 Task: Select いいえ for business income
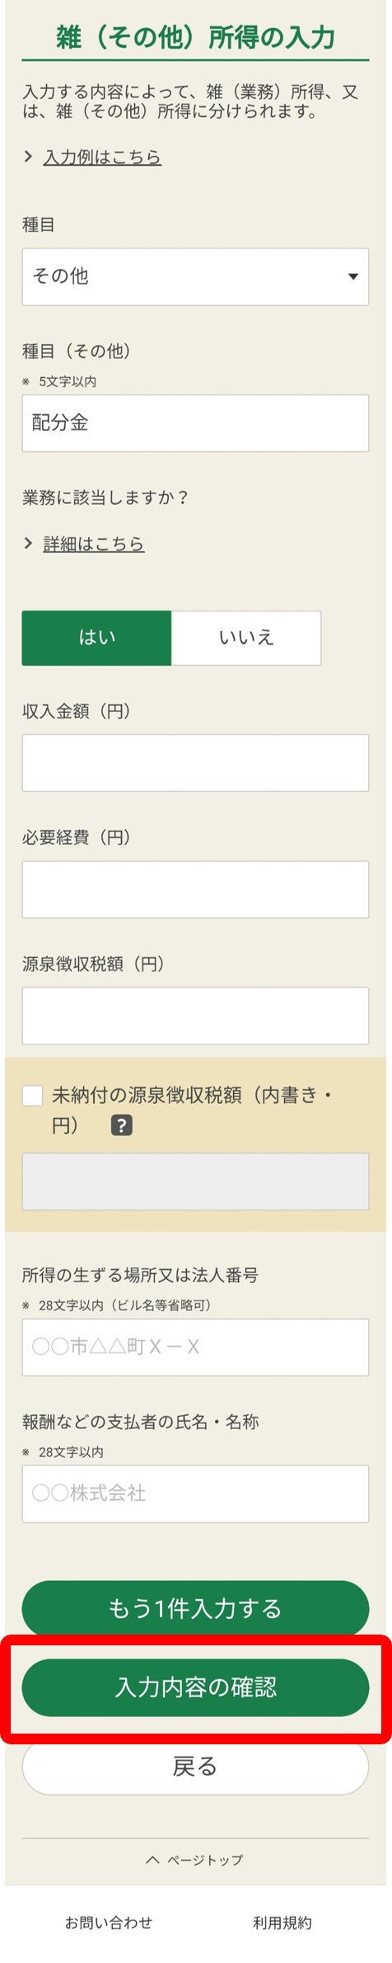245,637
